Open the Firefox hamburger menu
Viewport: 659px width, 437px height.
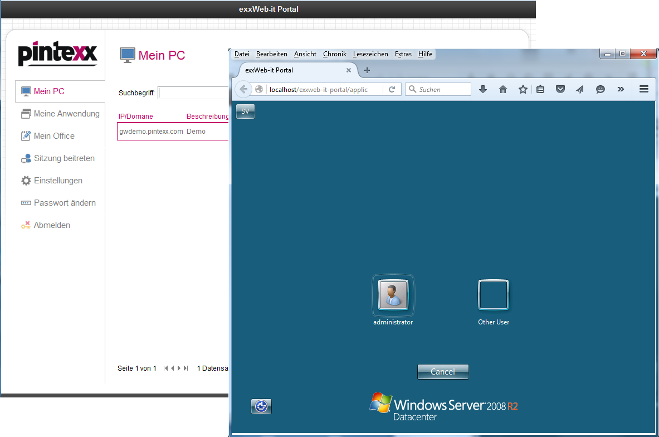click(x=644, y=89)
